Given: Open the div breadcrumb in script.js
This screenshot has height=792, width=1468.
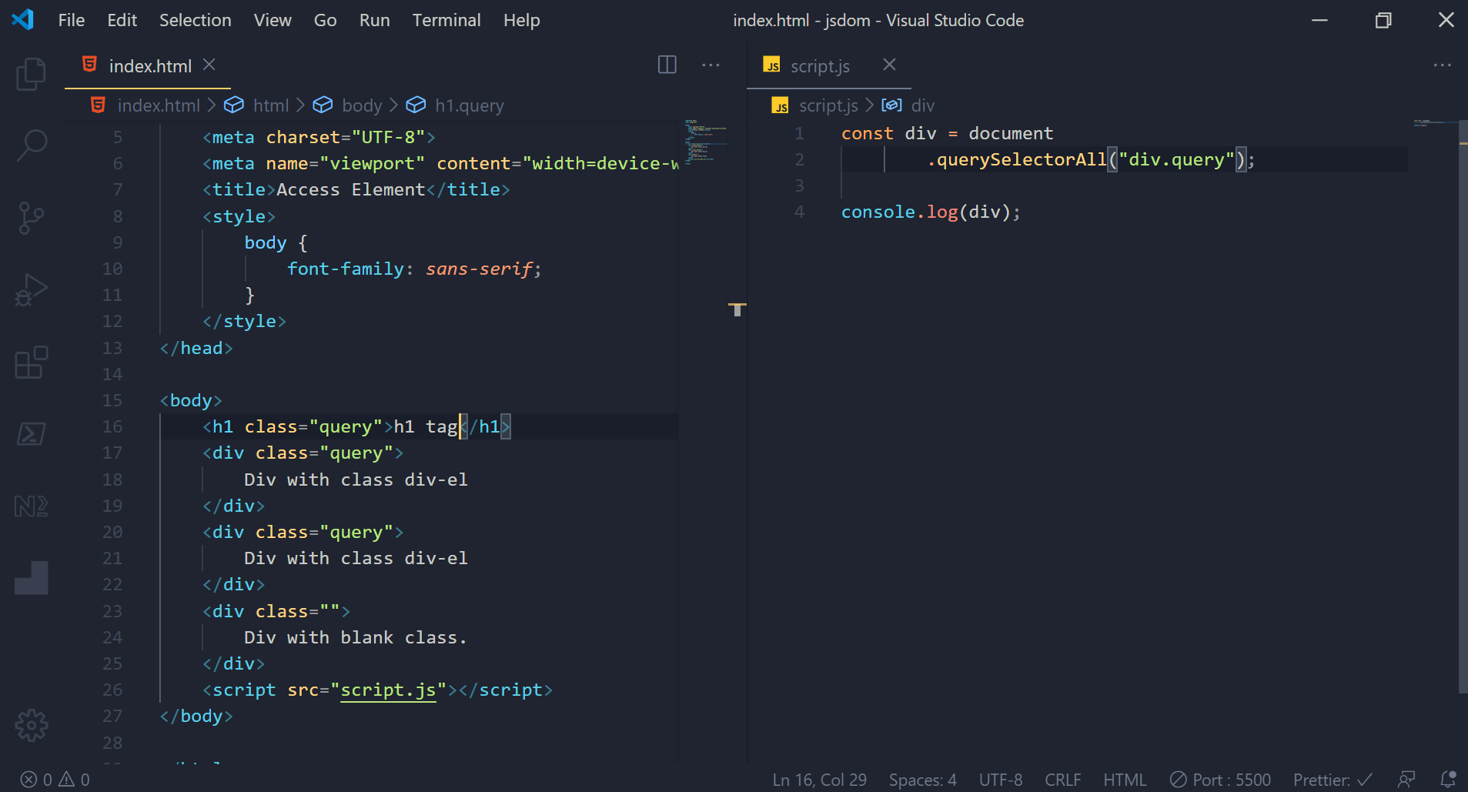Looking at the screenshot, I should (x=921, y=105).
